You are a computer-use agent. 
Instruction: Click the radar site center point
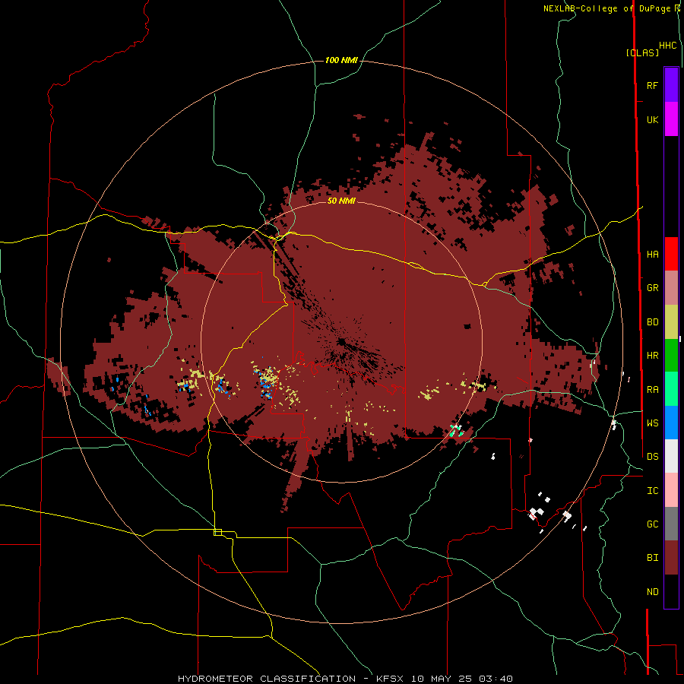[x=341, y=341]
